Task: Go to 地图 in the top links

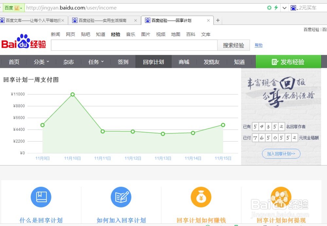Action: click(x=176, y=34)
